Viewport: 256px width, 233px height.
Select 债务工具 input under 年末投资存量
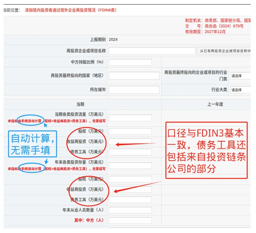(x=130, y=200)
